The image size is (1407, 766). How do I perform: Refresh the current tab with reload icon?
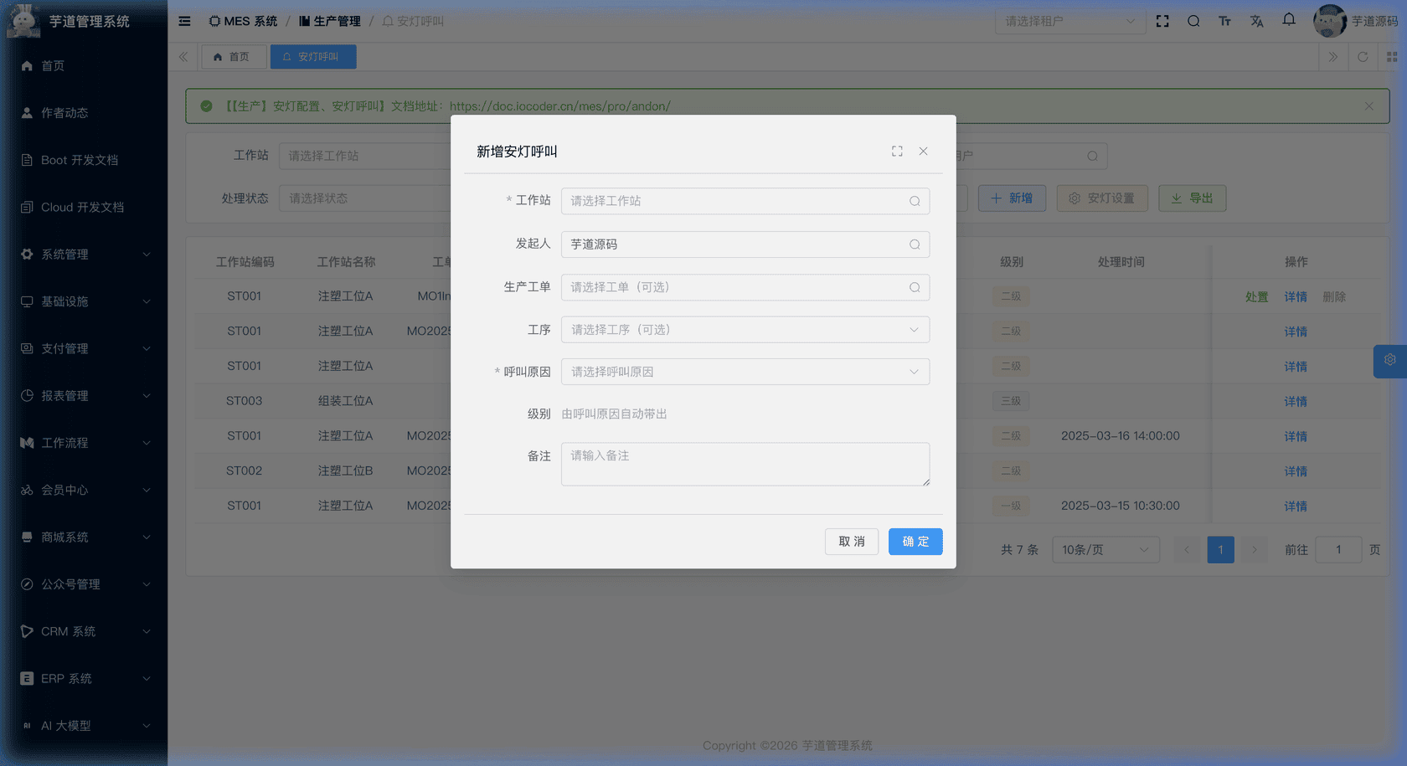tap(1363, 57)
